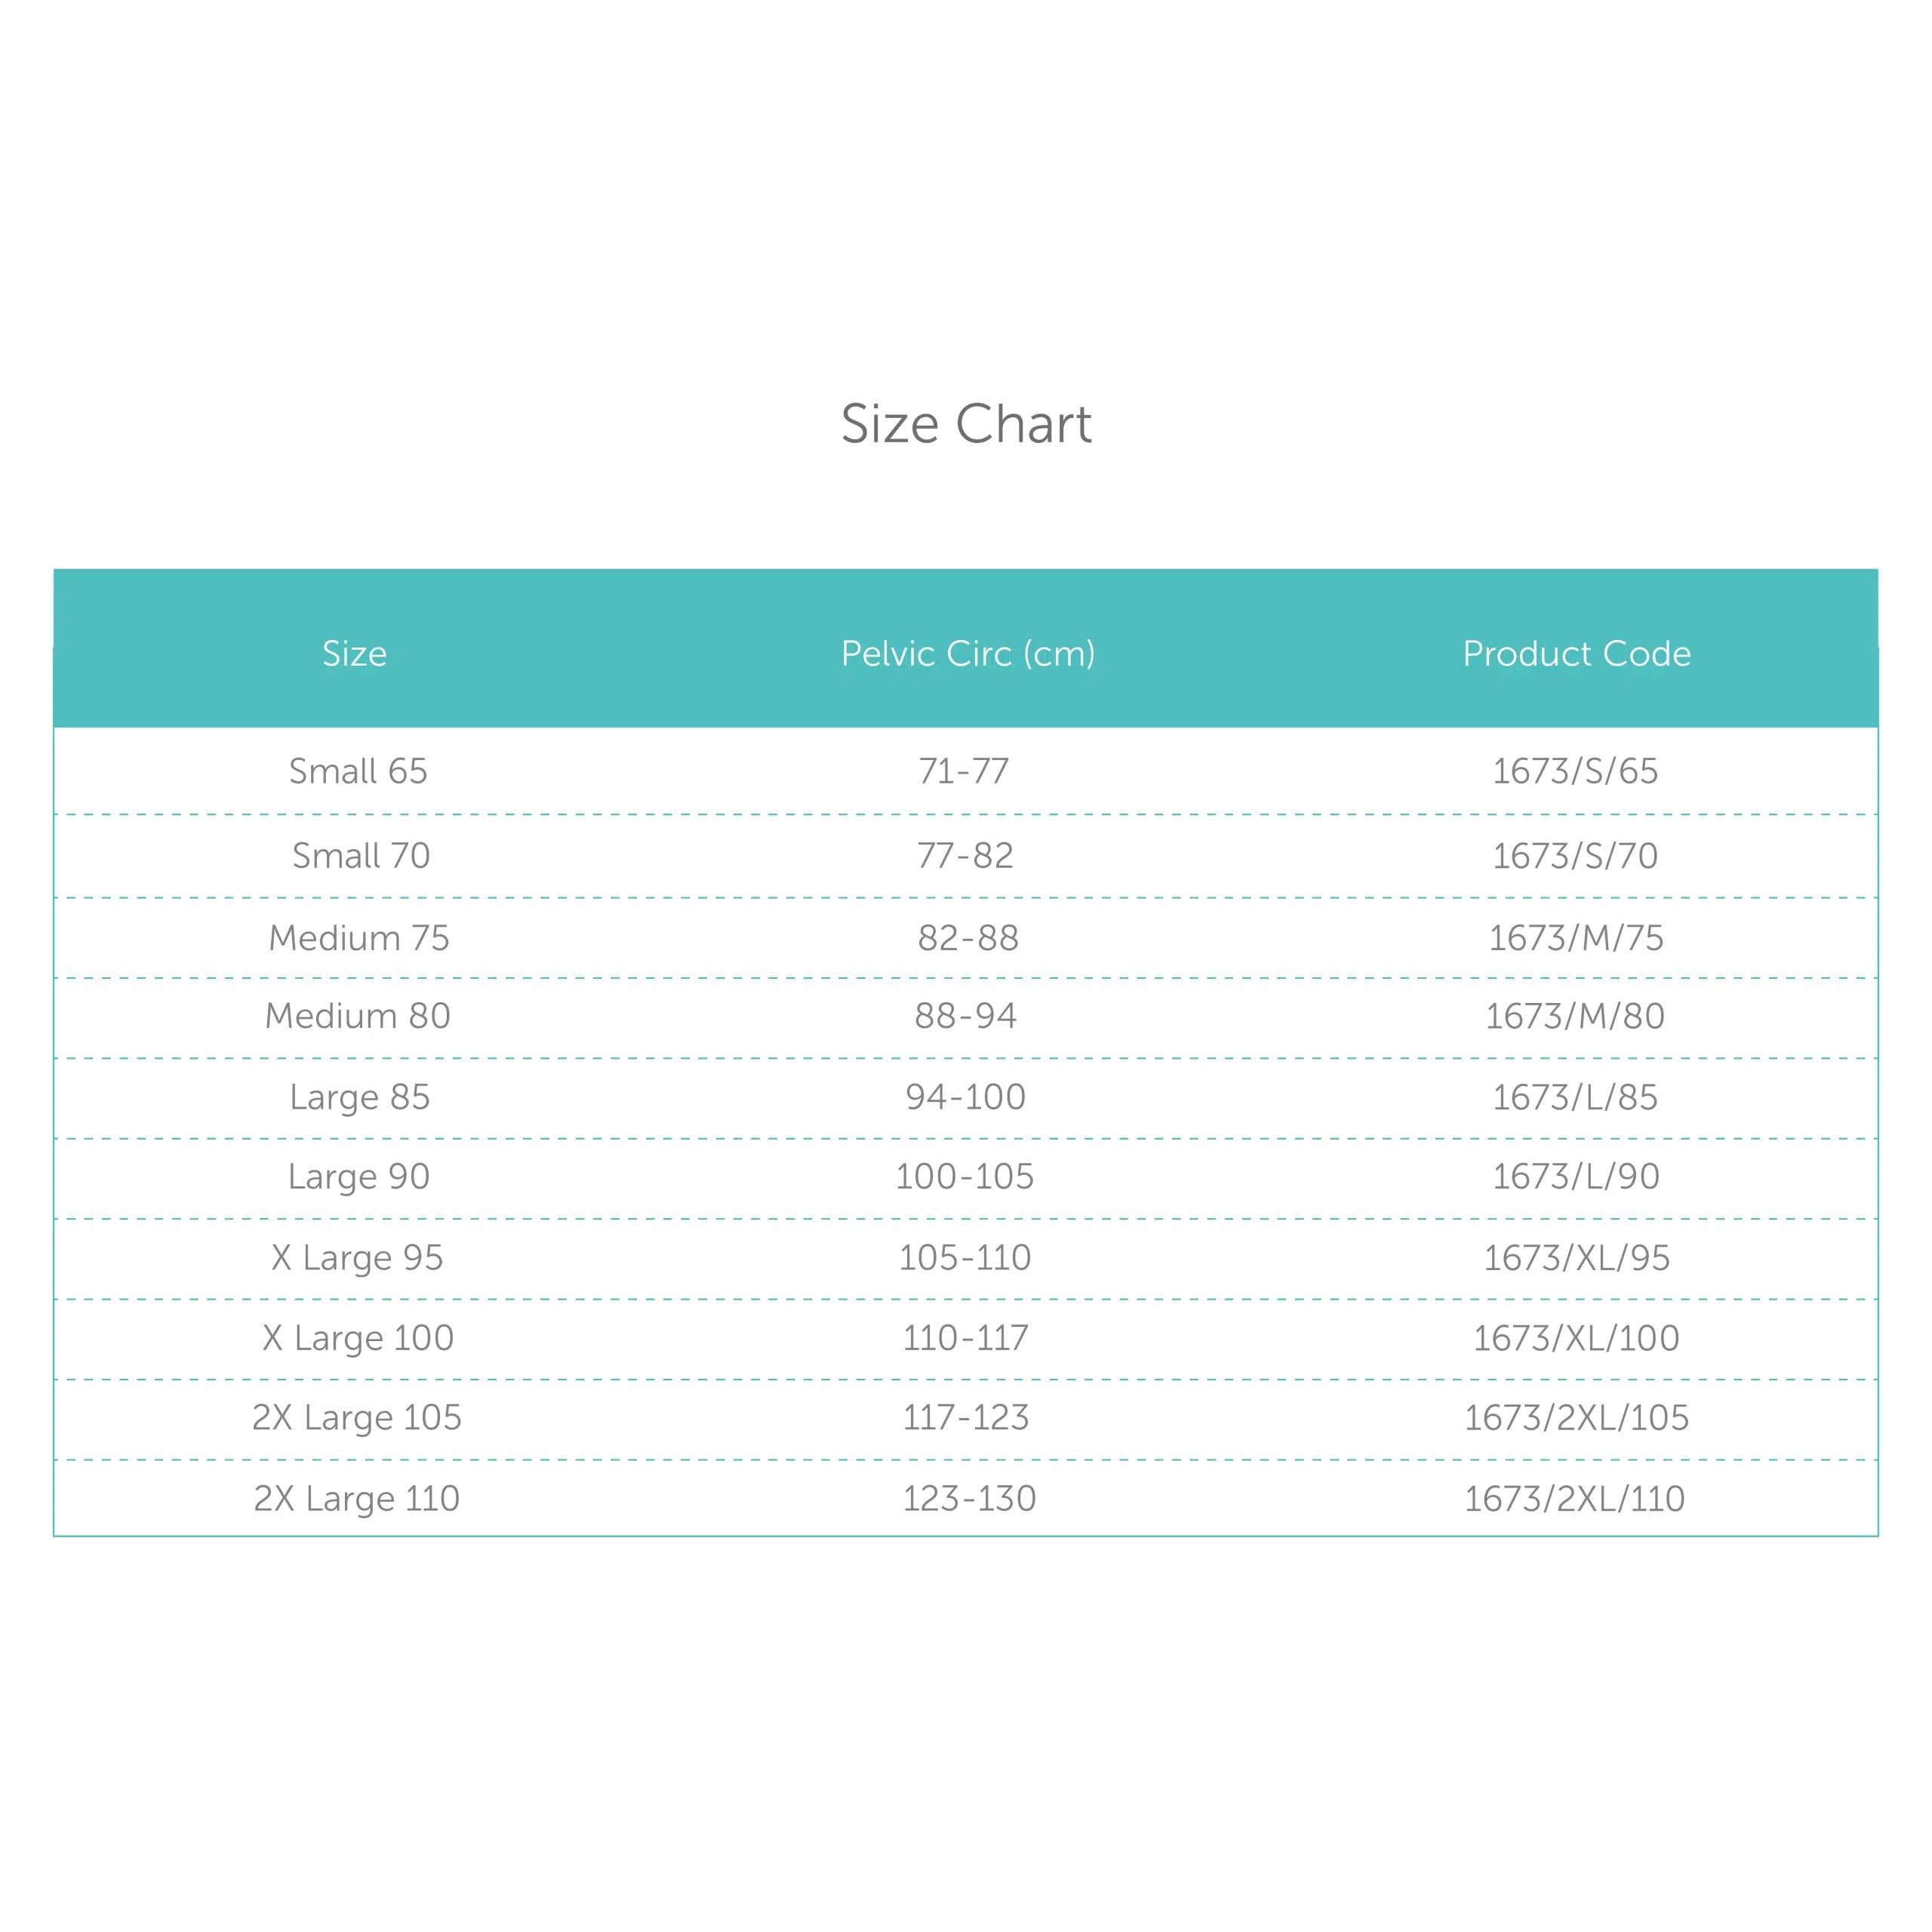Select the Pelvic Circ (cm) header
Viewport: 1932px width, 1932px height.
click(x=968, y=654)
